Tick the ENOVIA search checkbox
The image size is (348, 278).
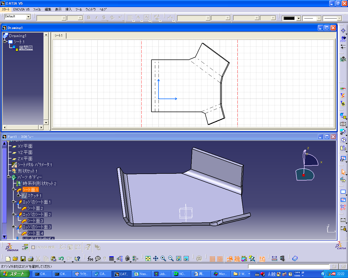tap(33, 247)
